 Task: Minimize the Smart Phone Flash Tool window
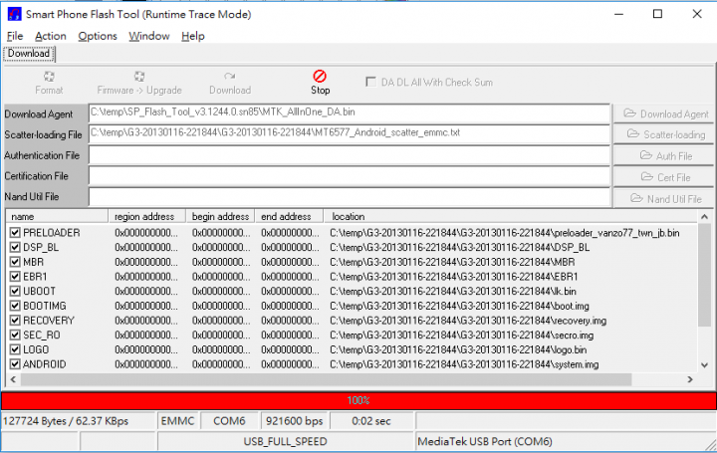pyautogui.click(x=618, y=14)
